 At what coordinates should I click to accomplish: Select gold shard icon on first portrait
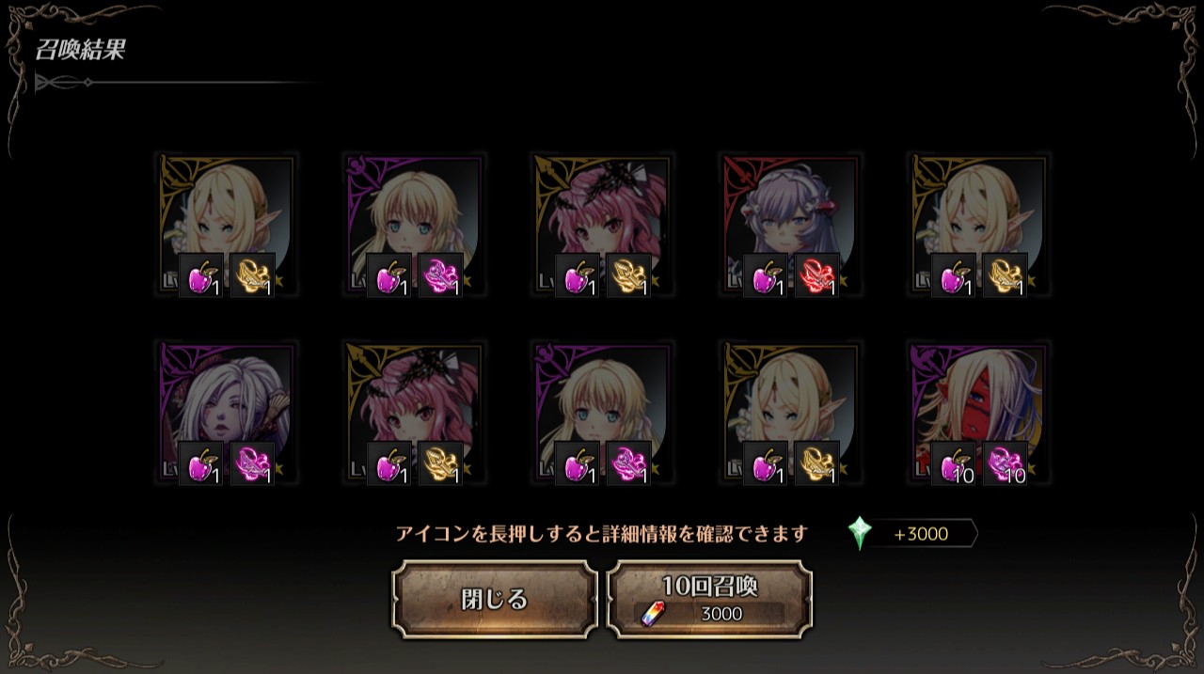(x=252, y=275)
